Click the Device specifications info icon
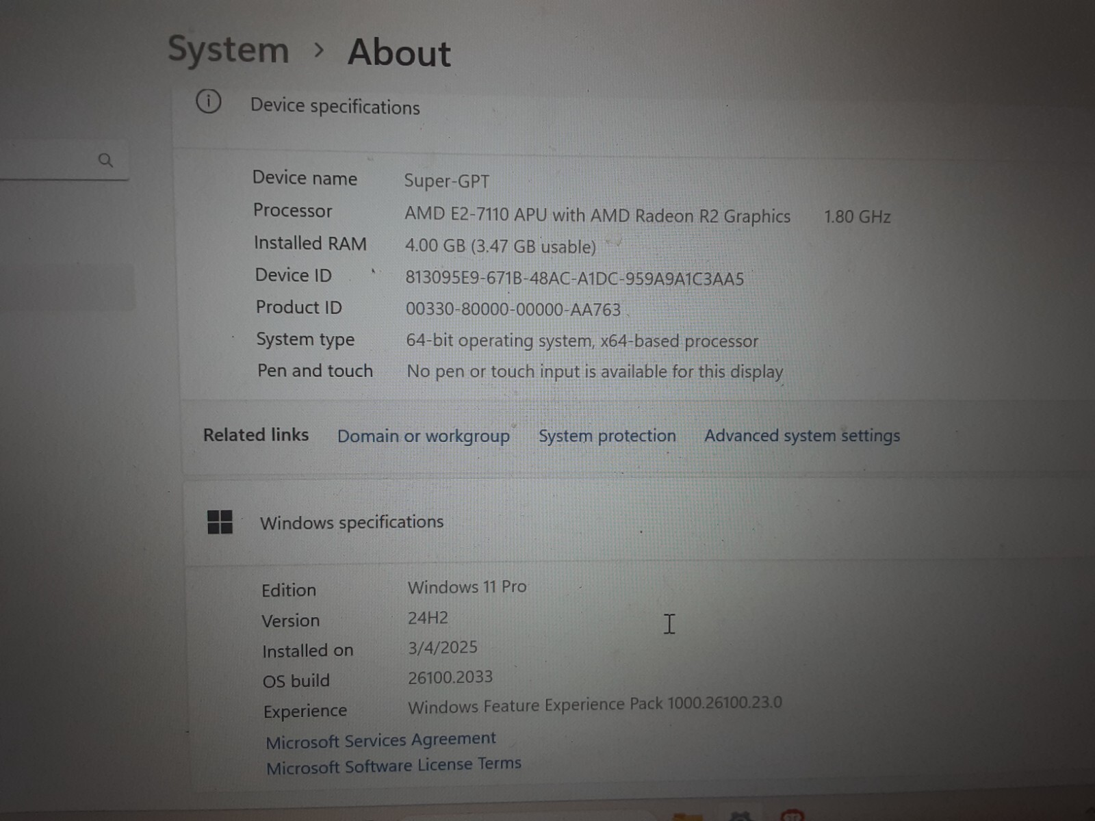The height and width of the screenshot is (821, 1095). tap(209, 101)
